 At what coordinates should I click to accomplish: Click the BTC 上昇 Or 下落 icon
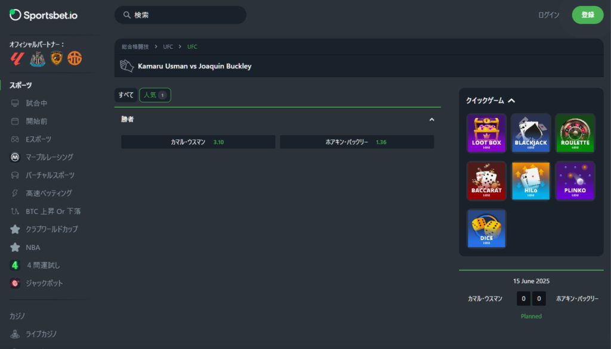click(x=15, y=211)
